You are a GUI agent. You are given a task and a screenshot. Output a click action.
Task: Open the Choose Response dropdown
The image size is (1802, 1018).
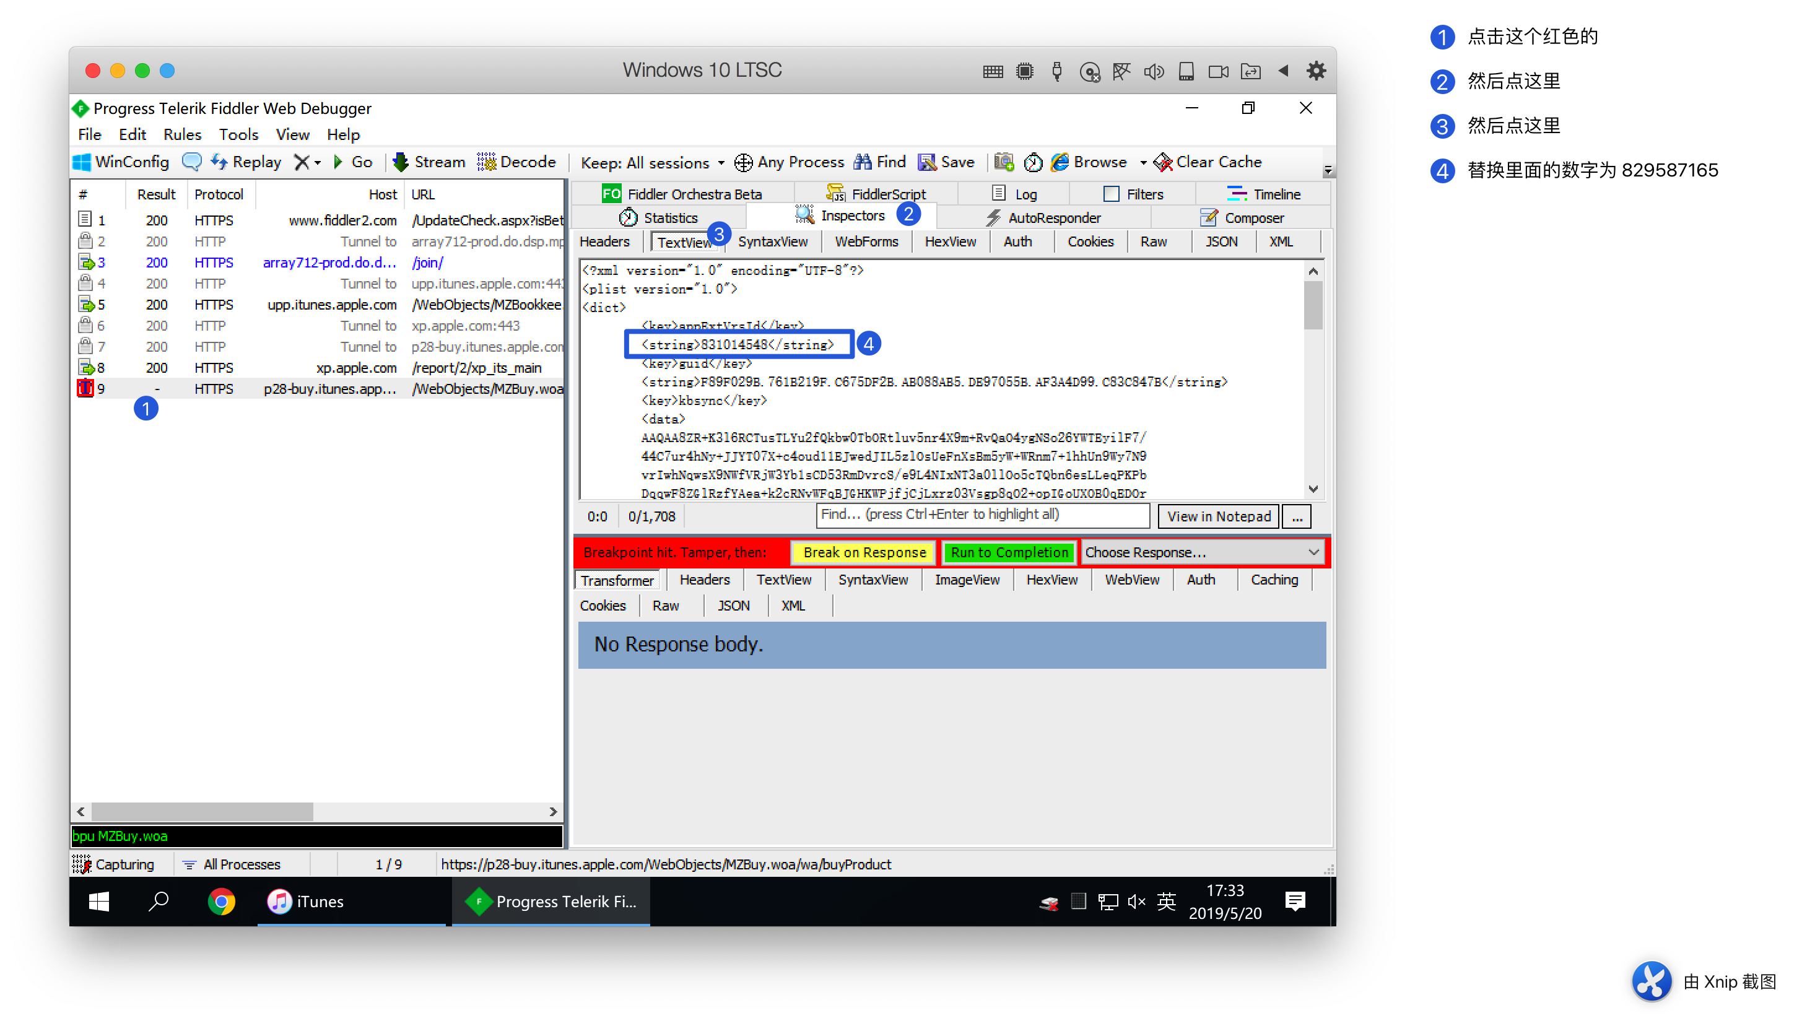1203,552
